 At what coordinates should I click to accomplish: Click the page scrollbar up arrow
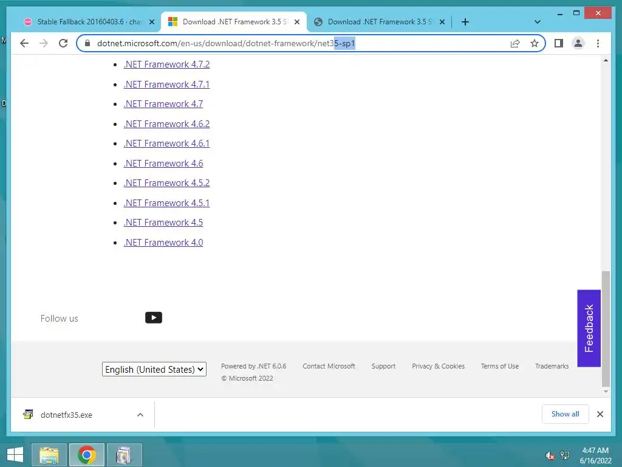tap(606, 60)
